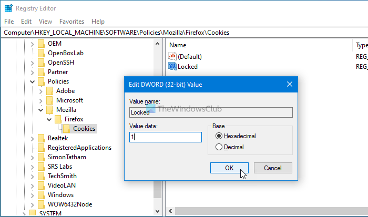The width and height of the screenshot is (368, 217).
Task: Expand the OpenSSH key
Action: (x=33, y=63)
